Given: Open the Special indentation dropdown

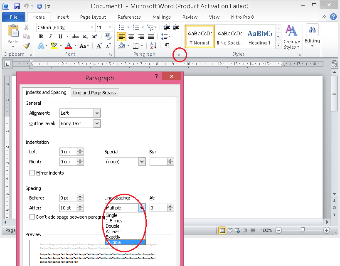Looking at the screenshot, I should tap(142, 162).
